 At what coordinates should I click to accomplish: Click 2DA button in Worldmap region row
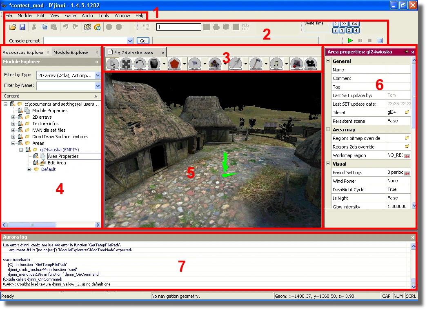407,156
